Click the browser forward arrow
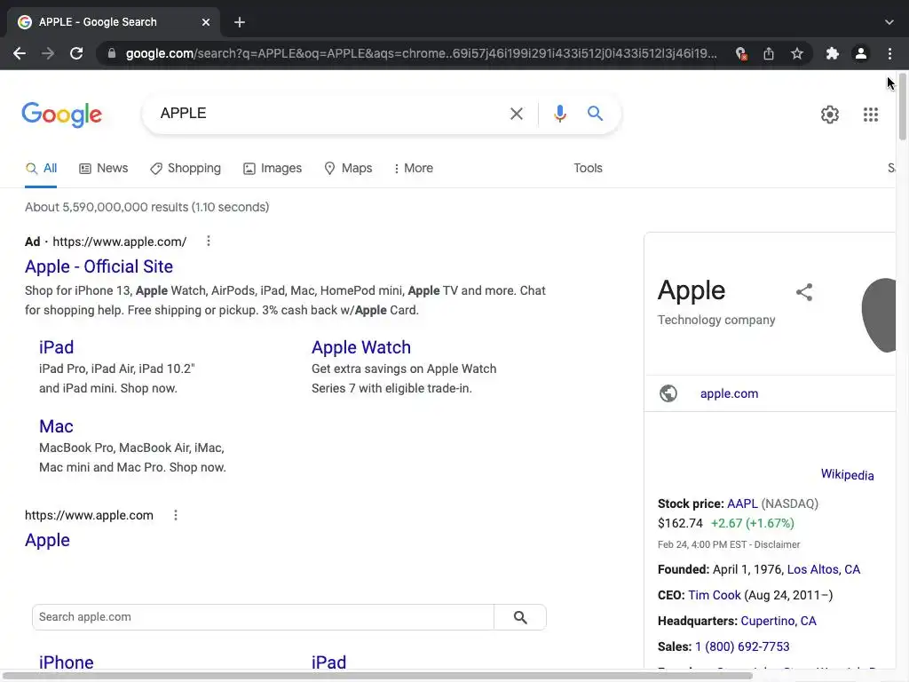 click(48, 53)
